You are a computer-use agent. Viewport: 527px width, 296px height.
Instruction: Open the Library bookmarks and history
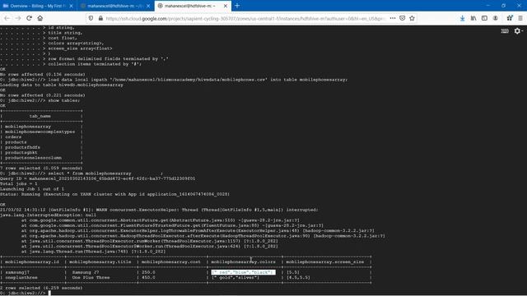coord(473,18)
